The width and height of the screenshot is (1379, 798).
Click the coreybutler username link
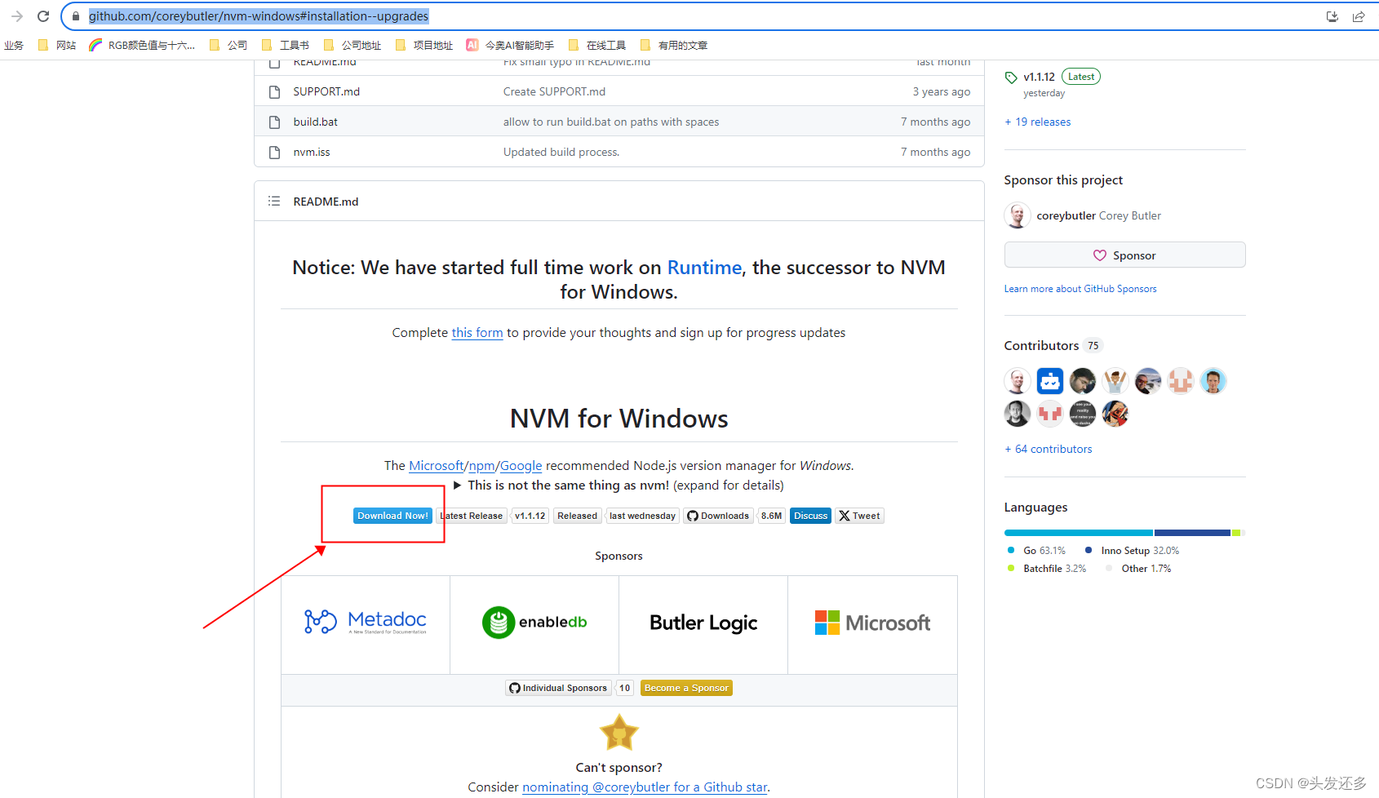point(1066,215)
